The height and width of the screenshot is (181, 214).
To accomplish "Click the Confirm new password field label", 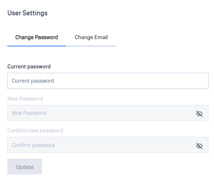I will coord(35,131).
